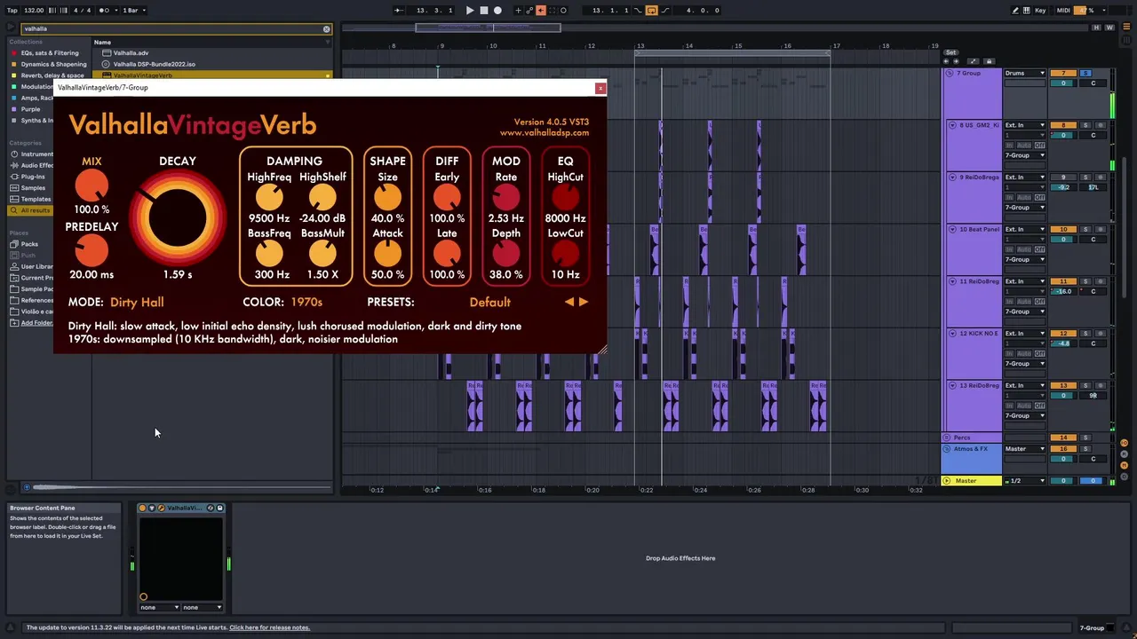Screen dimensions: 1137x639
Task: Open the Master 1/2 output chooser
Action: tap(1025, 481)
